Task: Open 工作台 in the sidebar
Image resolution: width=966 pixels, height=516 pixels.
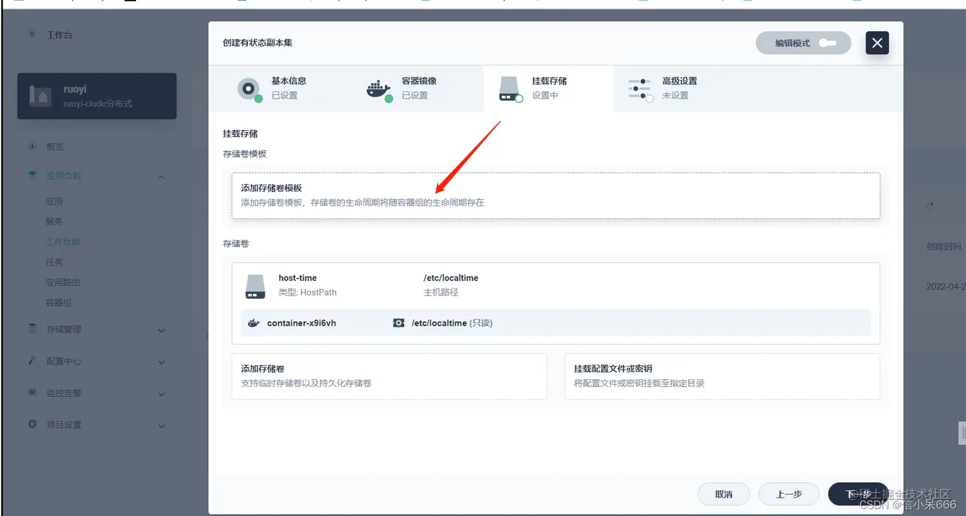Action: [59, 35]
